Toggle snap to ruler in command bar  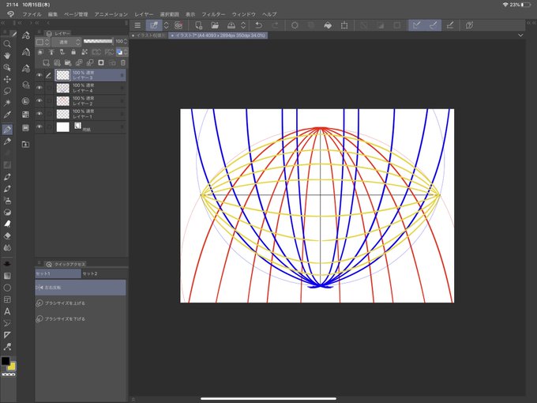coord(416,25)
